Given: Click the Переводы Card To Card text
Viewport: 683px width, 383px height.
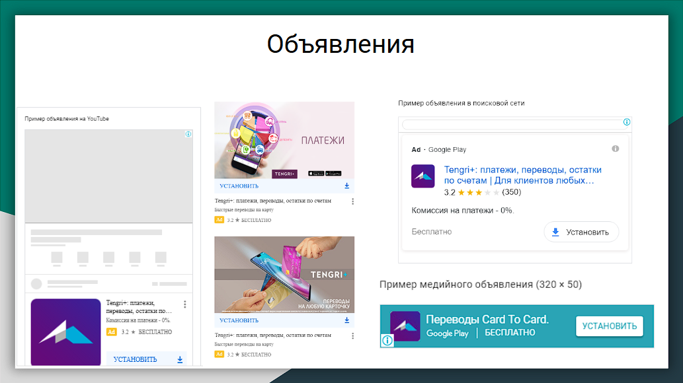Looking at the screenshot, I should (487, 320).
